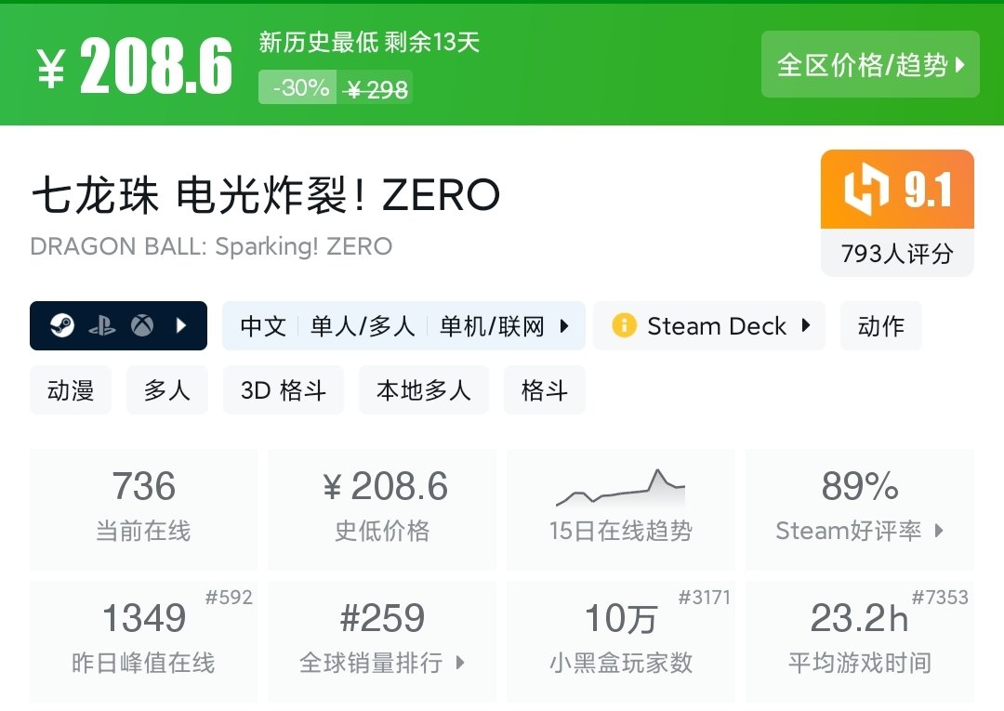Viewport: 1004px width, 711px height.
Task: Tap the 本地多人 tag
Action: [423, 390]
